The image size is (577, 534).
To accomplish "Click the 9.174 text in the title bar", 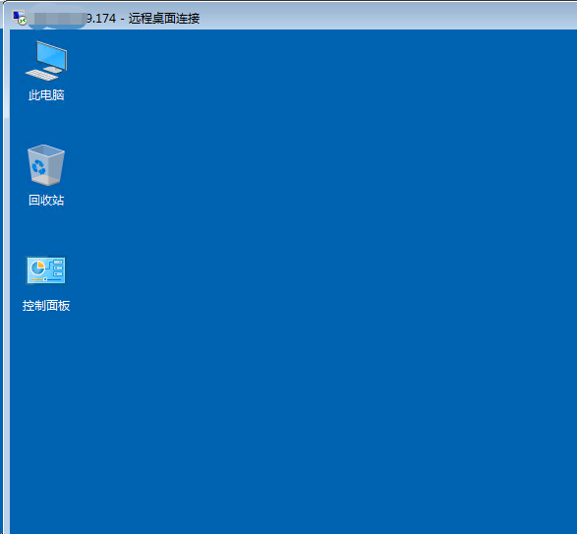I will click(101, 18).
